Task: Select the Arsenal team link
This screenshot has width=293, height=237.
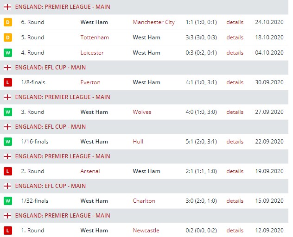Action: 90,171
